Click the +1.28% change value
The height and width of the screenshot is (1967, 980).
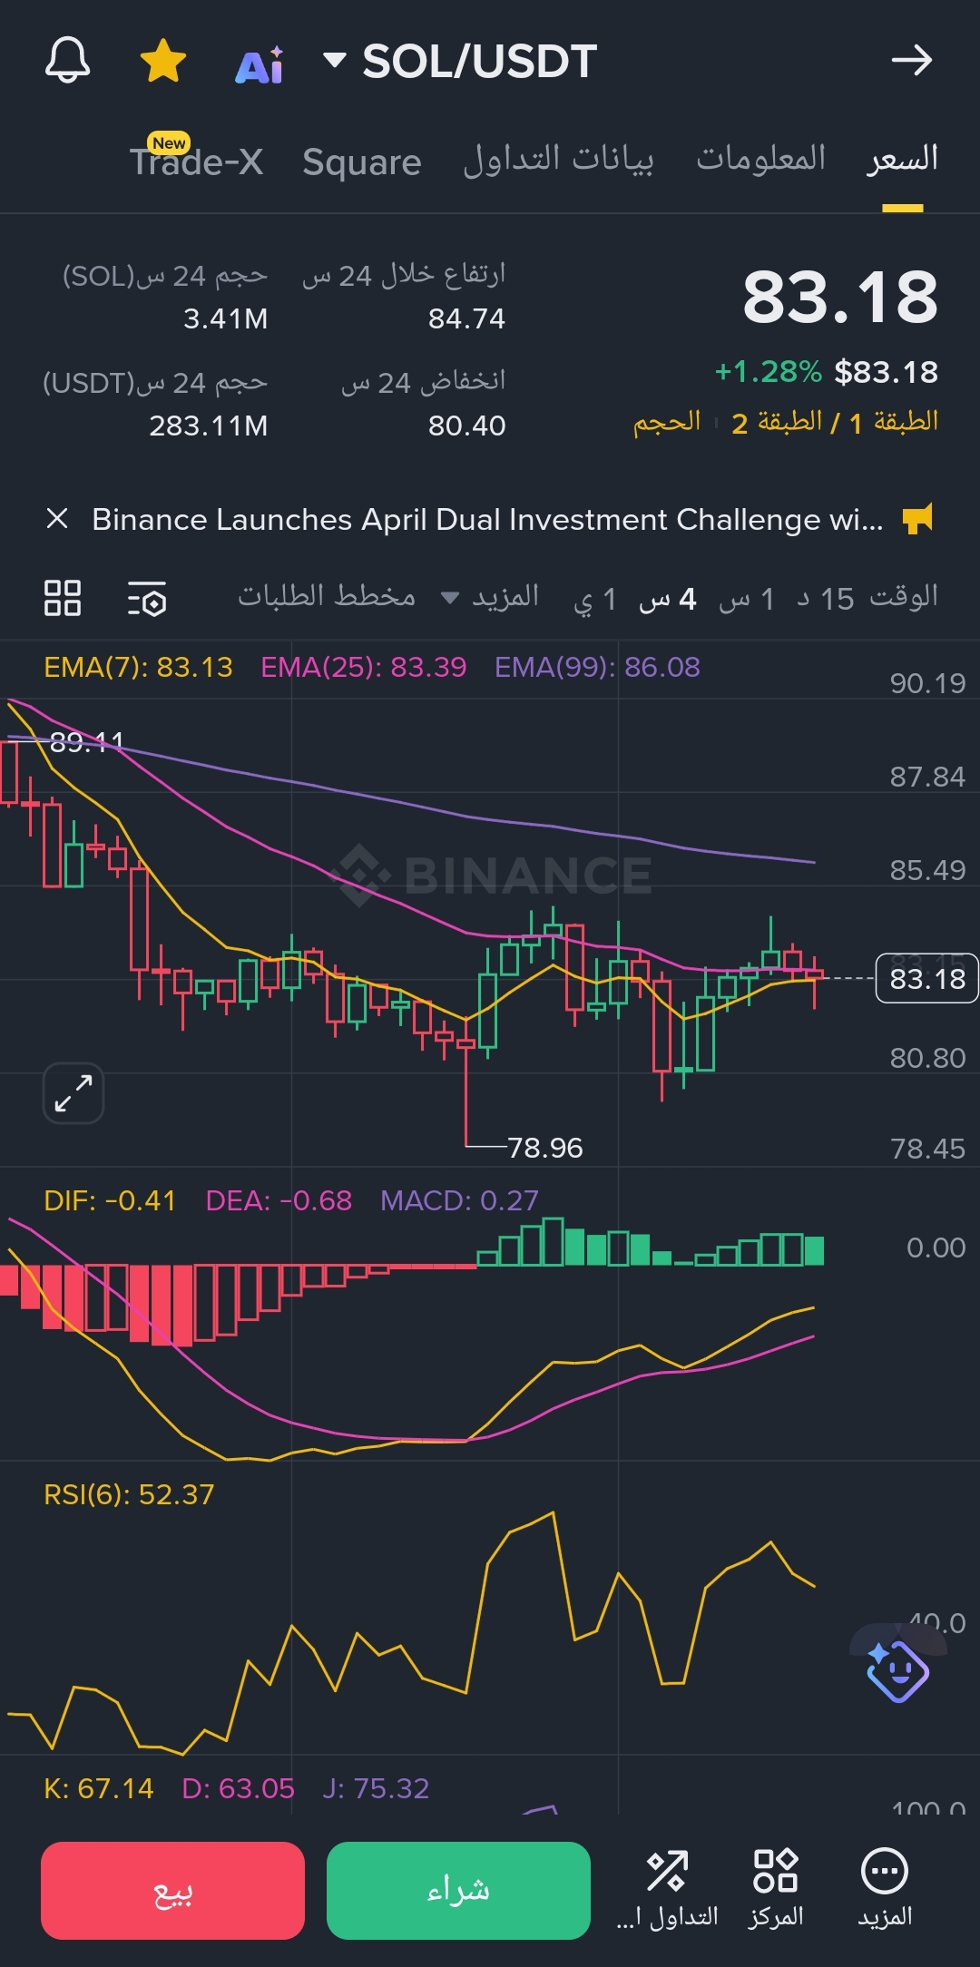769,372
